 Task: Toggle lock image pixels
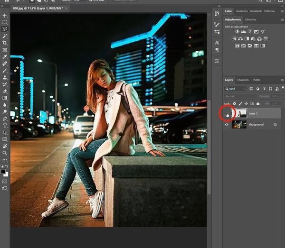tap(240, 103)
